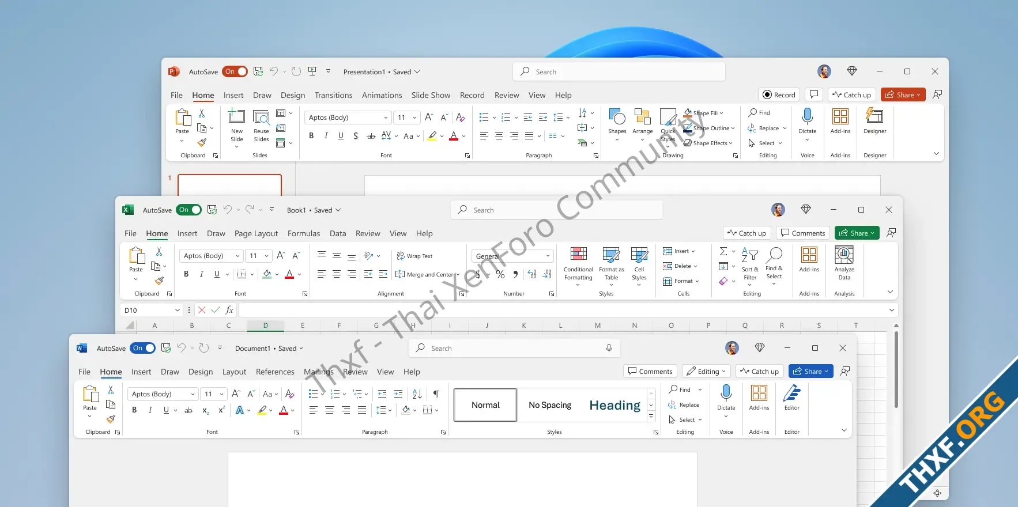
Task: Open Word font name dropdown
Action: (x=193, y=394)
